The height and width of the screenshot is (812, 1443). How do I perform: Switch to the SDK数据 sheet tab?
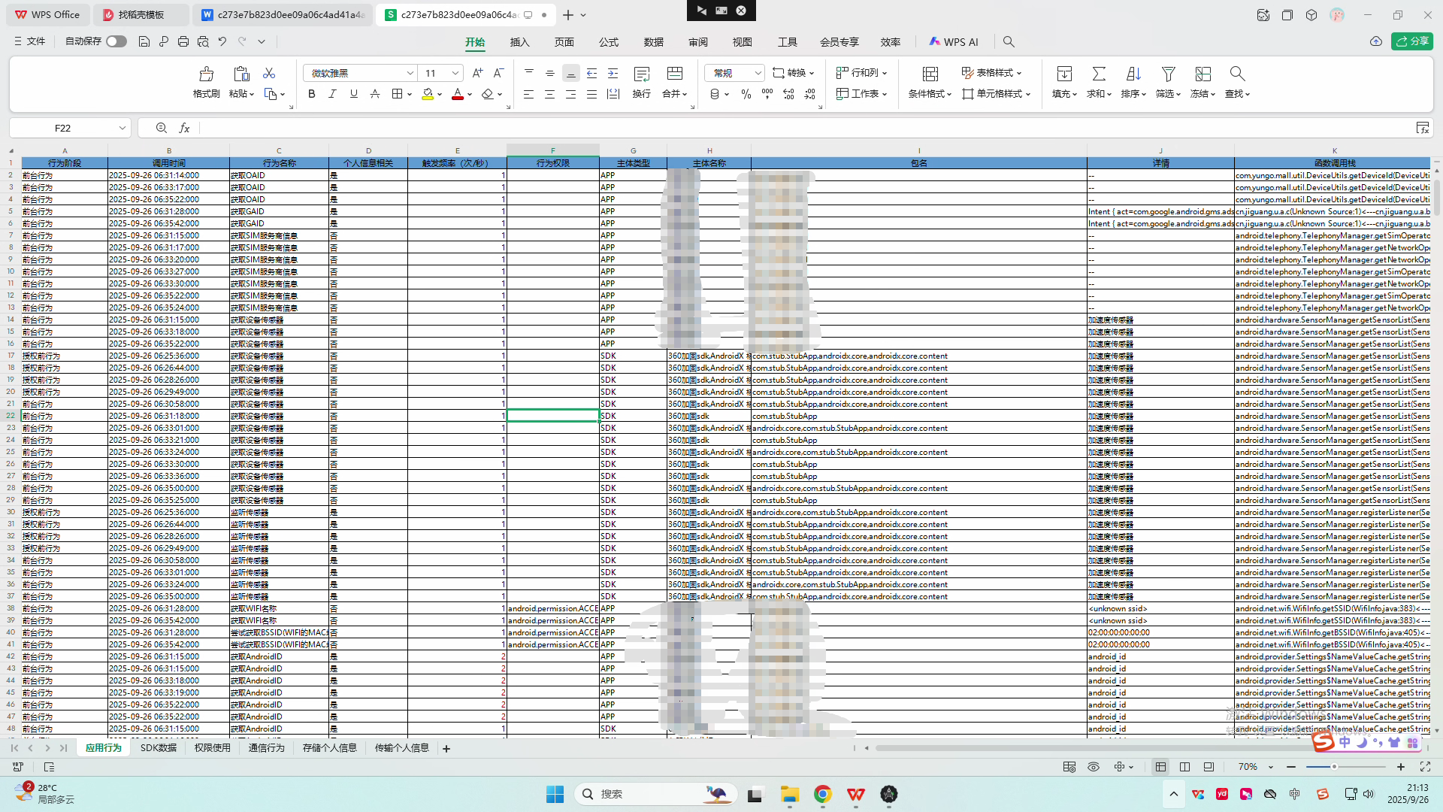(x=159, y=748)
